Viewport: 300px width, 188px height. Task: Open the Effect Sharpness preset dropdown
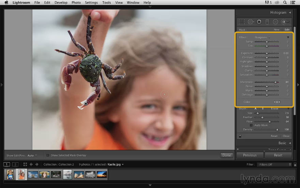coord(262,37)
